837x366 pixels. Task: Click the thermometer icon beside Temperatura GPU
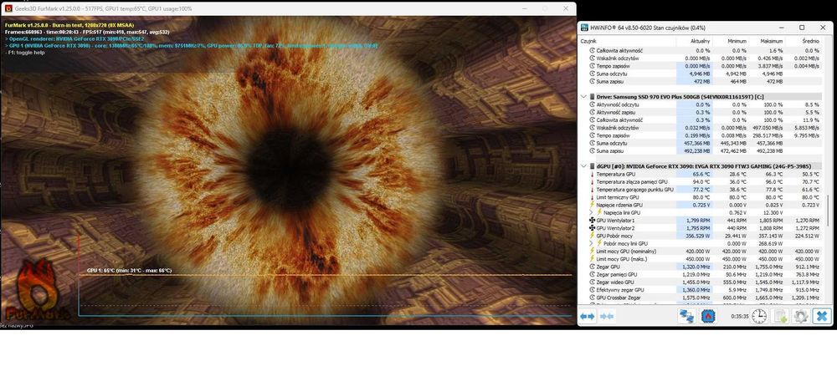(x=592, y=174)
